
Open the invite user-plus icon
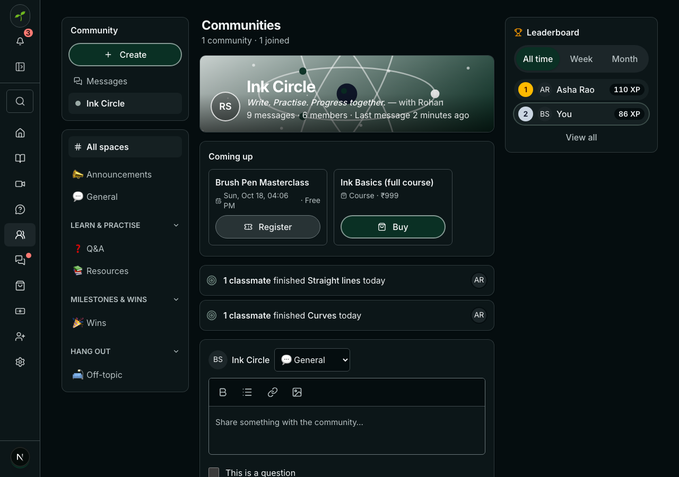click(20, 337)
